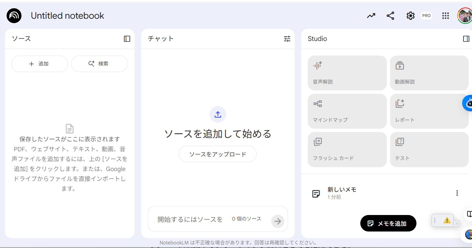Select the 動画解説 tile
Screen dimensions: 472x248
coord(429,73)
